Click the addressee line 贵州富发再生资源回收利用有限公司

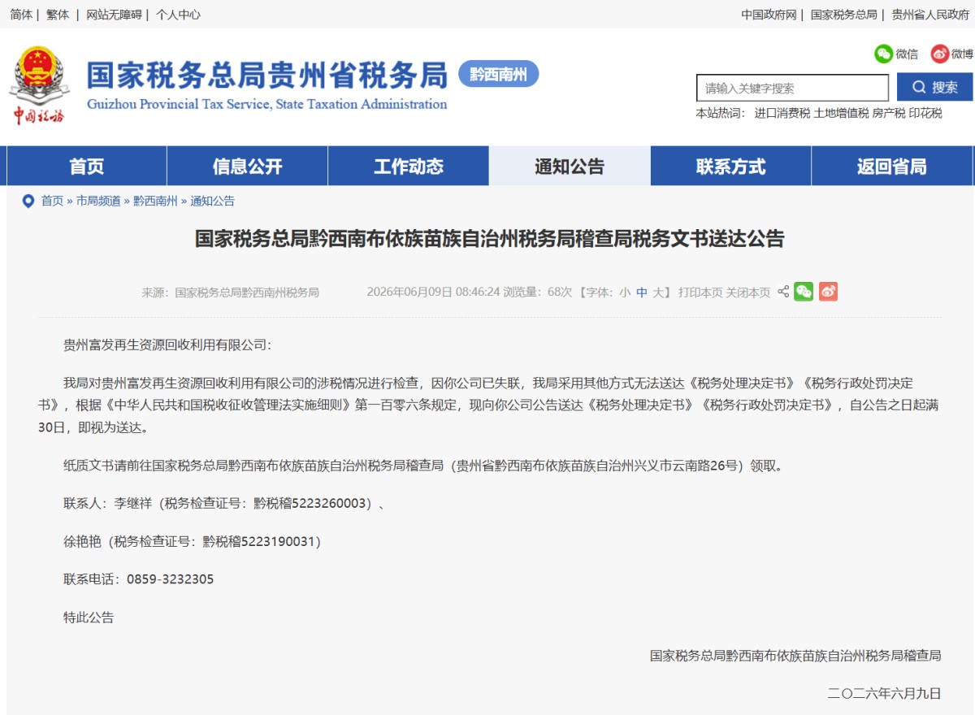168,344
